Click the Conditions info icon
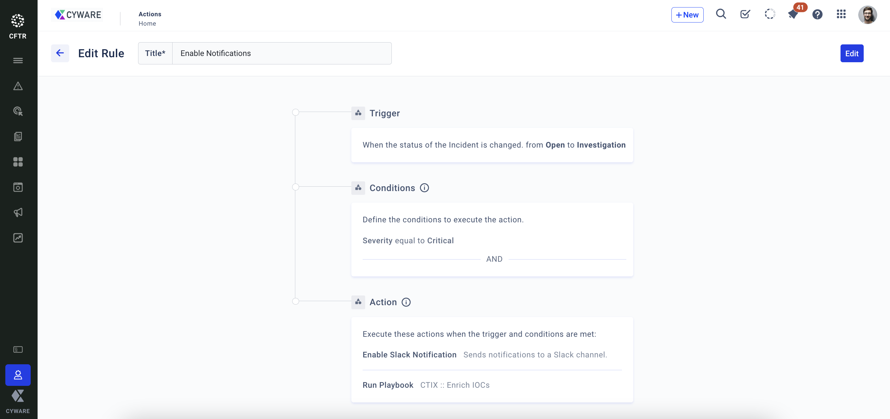Viewport: 890px width, 419px height. pyautogui.click(x=424, y=188)
